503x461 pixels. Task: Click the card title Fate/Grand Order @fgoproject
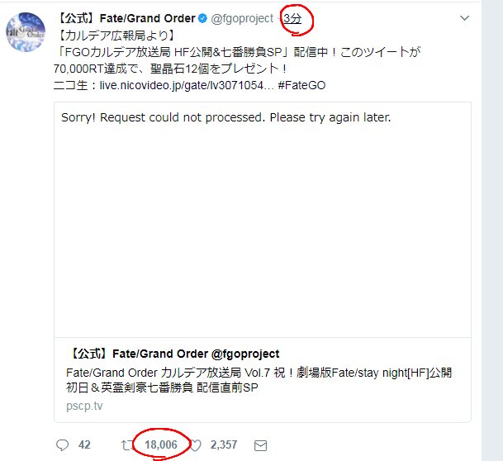173,354
